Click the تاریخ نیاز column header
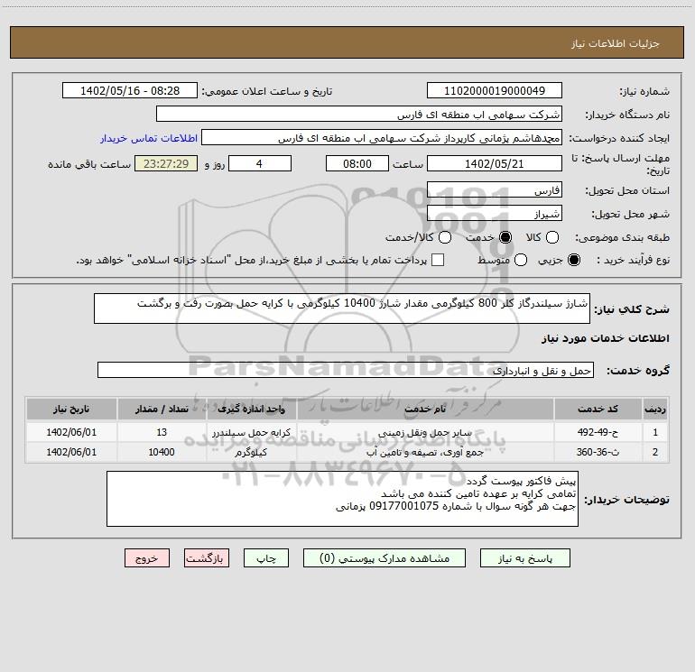 click(71, 409)
